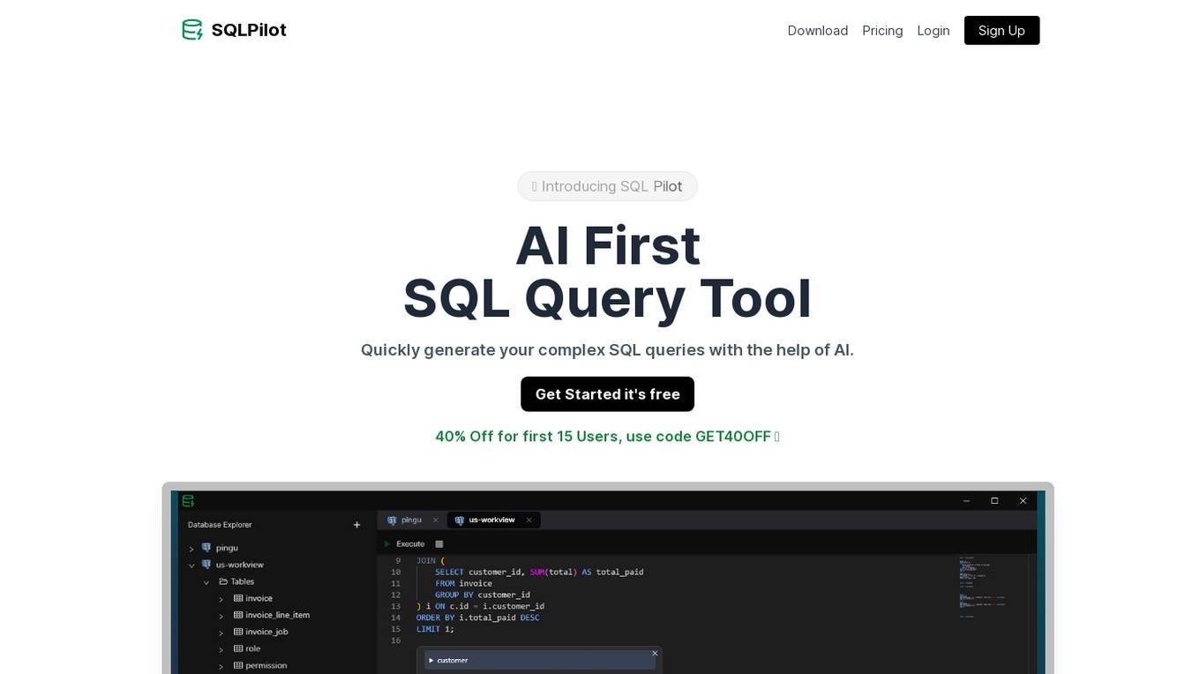Switch to the pingu editor tab

412,520
